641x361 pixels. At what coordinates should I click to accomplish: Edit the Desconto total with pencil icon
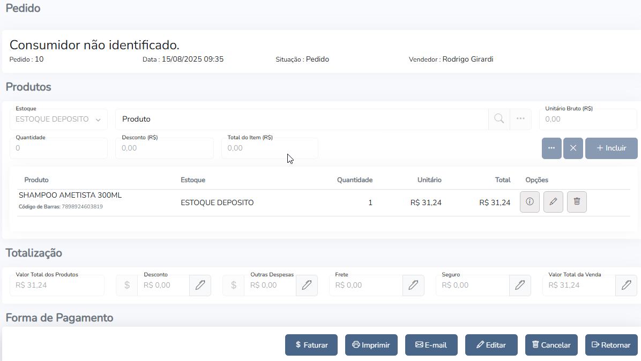tap(200, 285)
